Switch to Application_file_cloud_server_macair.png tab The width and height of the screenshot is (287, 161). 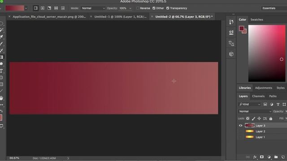pyautogui.click(x=49, y=17)
